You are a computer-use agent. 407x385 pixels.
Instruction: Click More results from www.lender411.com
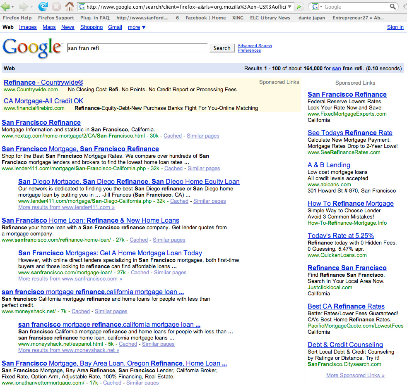(x=66, y=207)
